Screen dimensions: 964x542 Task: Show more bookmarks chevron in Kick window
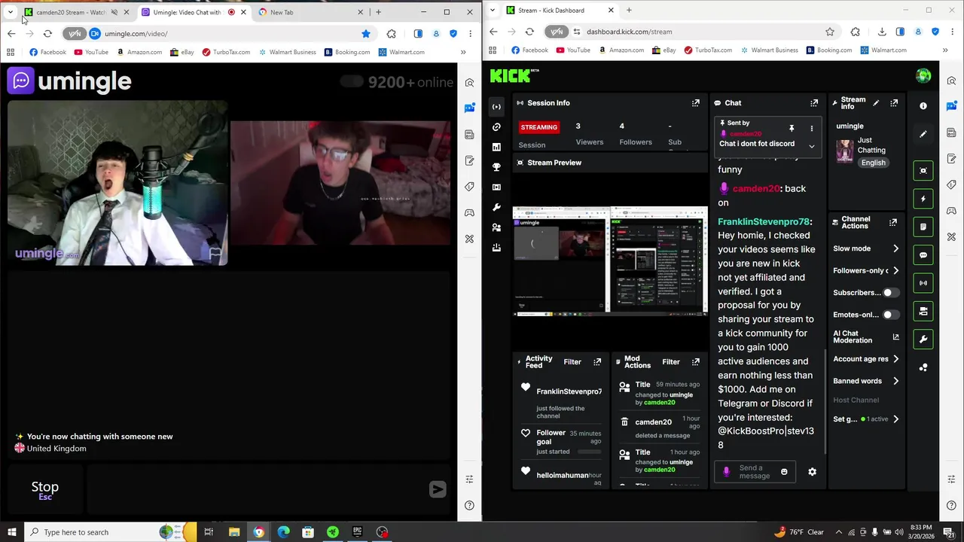coord(945,50)
